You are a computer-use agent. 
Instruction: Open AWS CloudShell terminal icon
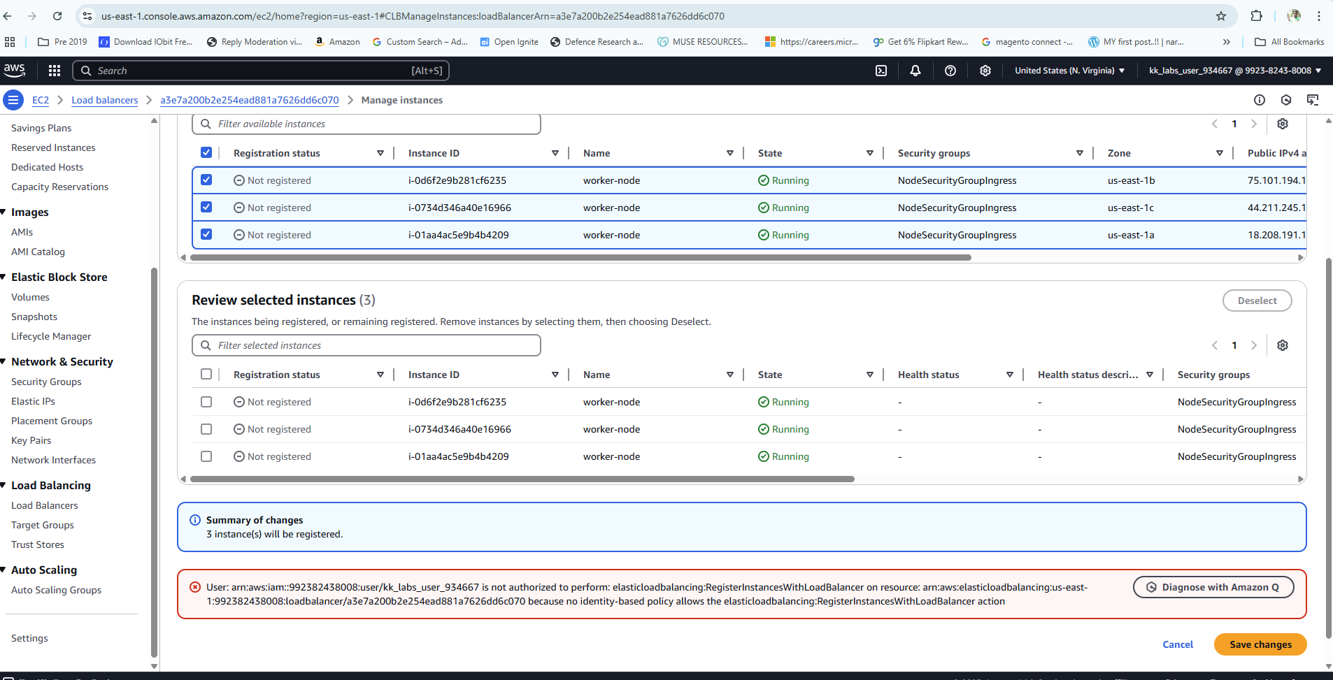click(881, 71)
